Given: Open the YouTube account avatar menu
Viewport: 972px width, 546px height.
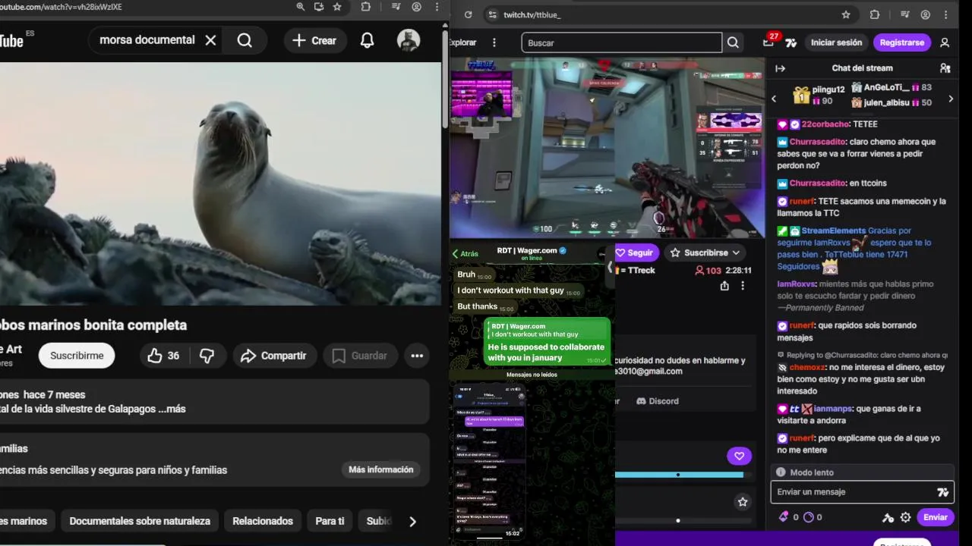Looking at the screenshot, I should point(409,40).
